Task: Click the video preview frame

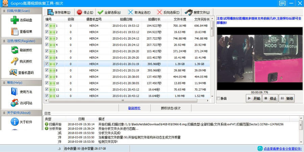Action: 260,59
